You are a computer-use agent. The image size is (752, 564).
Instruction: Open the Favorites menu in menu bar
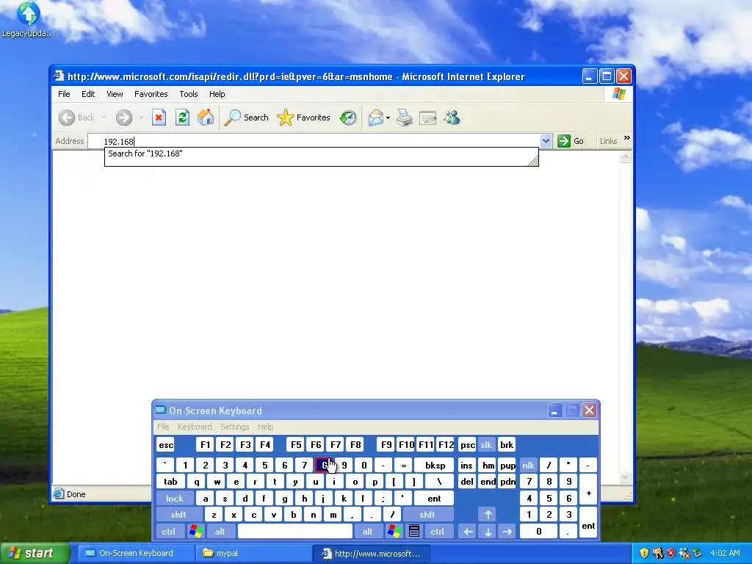point(151,94)
